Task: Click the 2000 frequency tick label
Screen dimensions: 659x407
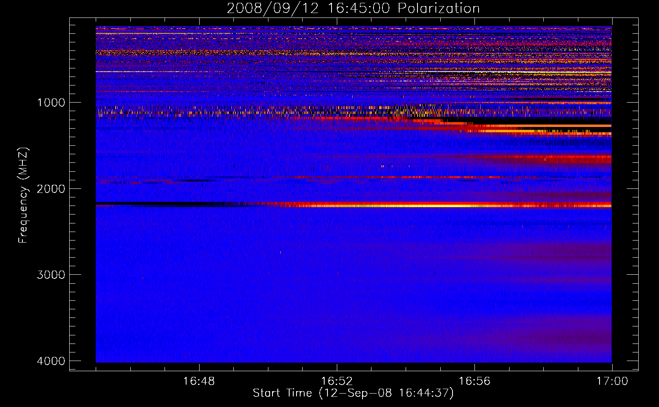Action: [x=51, y=189]
